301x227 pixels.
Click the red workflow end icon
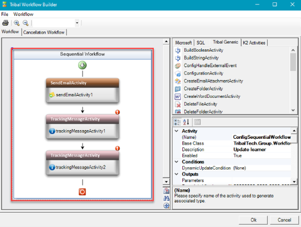pos(82,192)
